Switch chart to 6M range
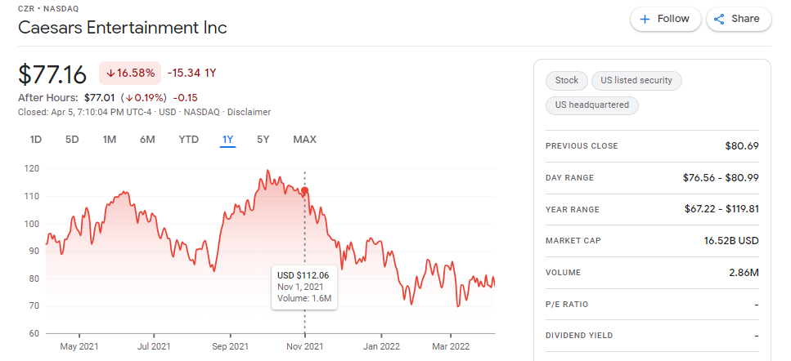The height and width of the screenshot is (361, 791). point(147,140)
